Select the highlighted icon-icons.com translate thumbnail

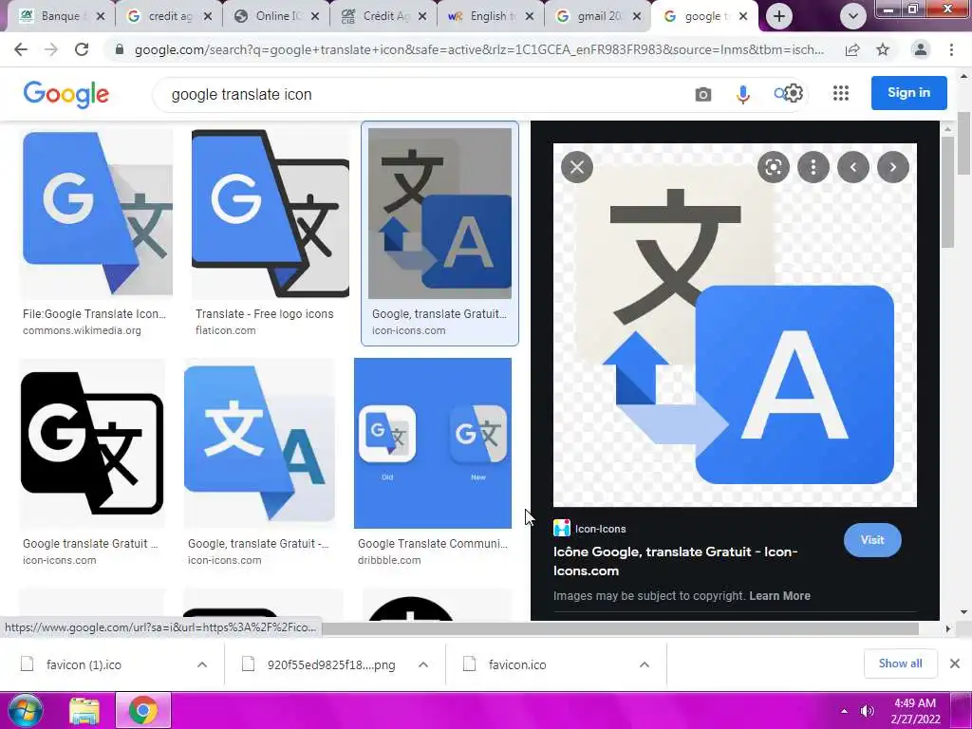coord(439,213)
